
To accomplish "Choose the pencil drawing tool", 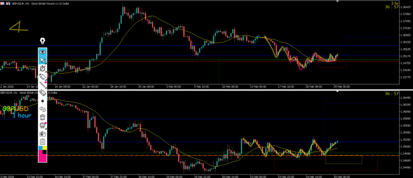I will pyautogui.click(x=42, y=76).
